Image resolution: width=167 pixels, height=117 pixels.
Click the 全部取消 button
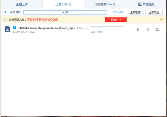(154, 12)
